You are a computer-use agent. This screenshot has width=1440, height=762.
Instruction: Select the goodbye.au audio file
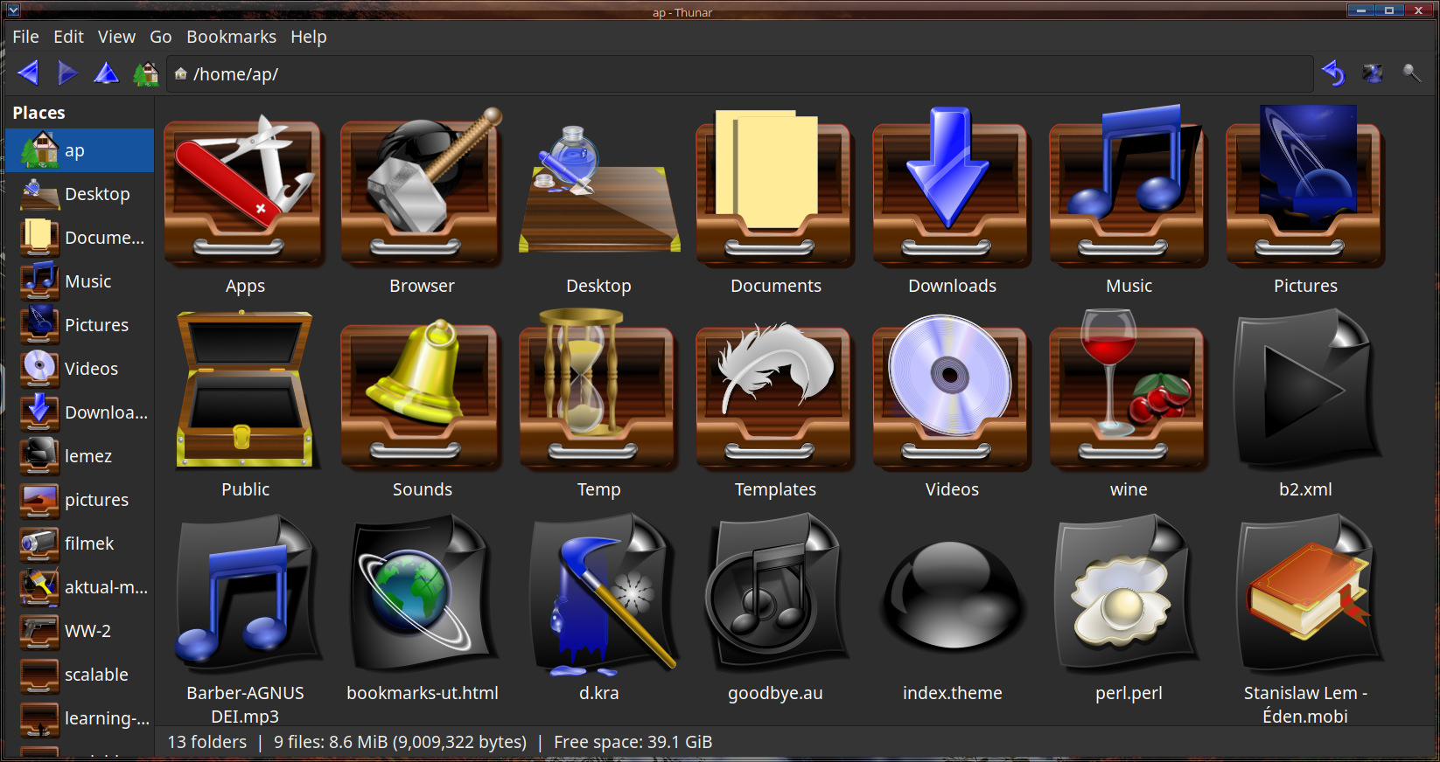pyautogui.click(x=775, y=608)
